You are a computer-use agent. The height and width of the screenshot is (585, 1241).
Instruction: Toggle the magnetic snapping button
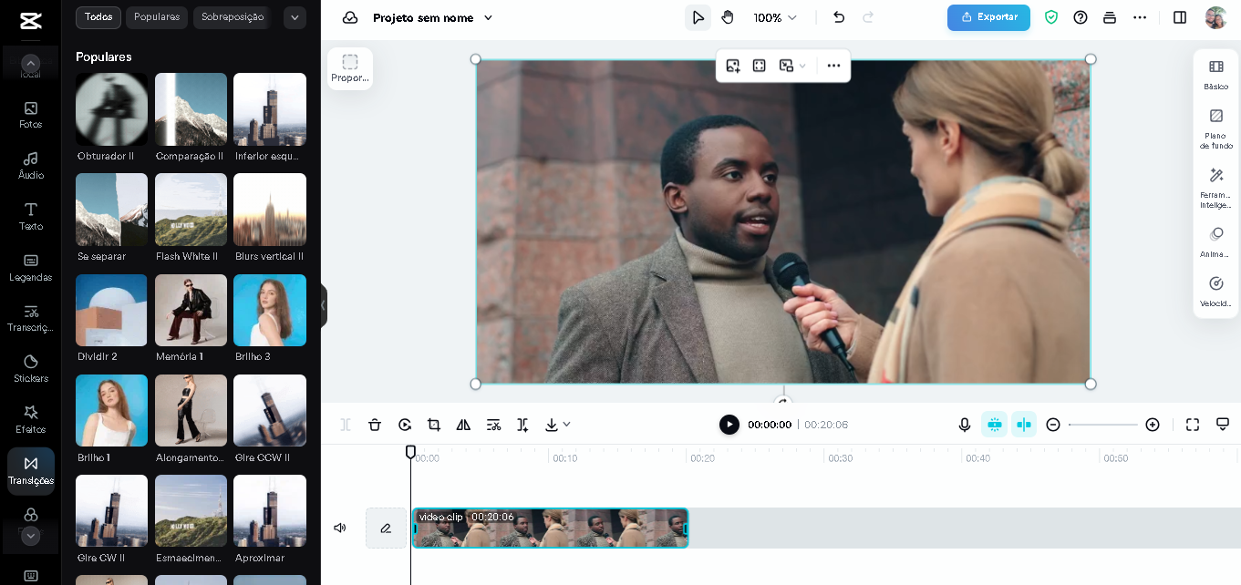point(995,425)
